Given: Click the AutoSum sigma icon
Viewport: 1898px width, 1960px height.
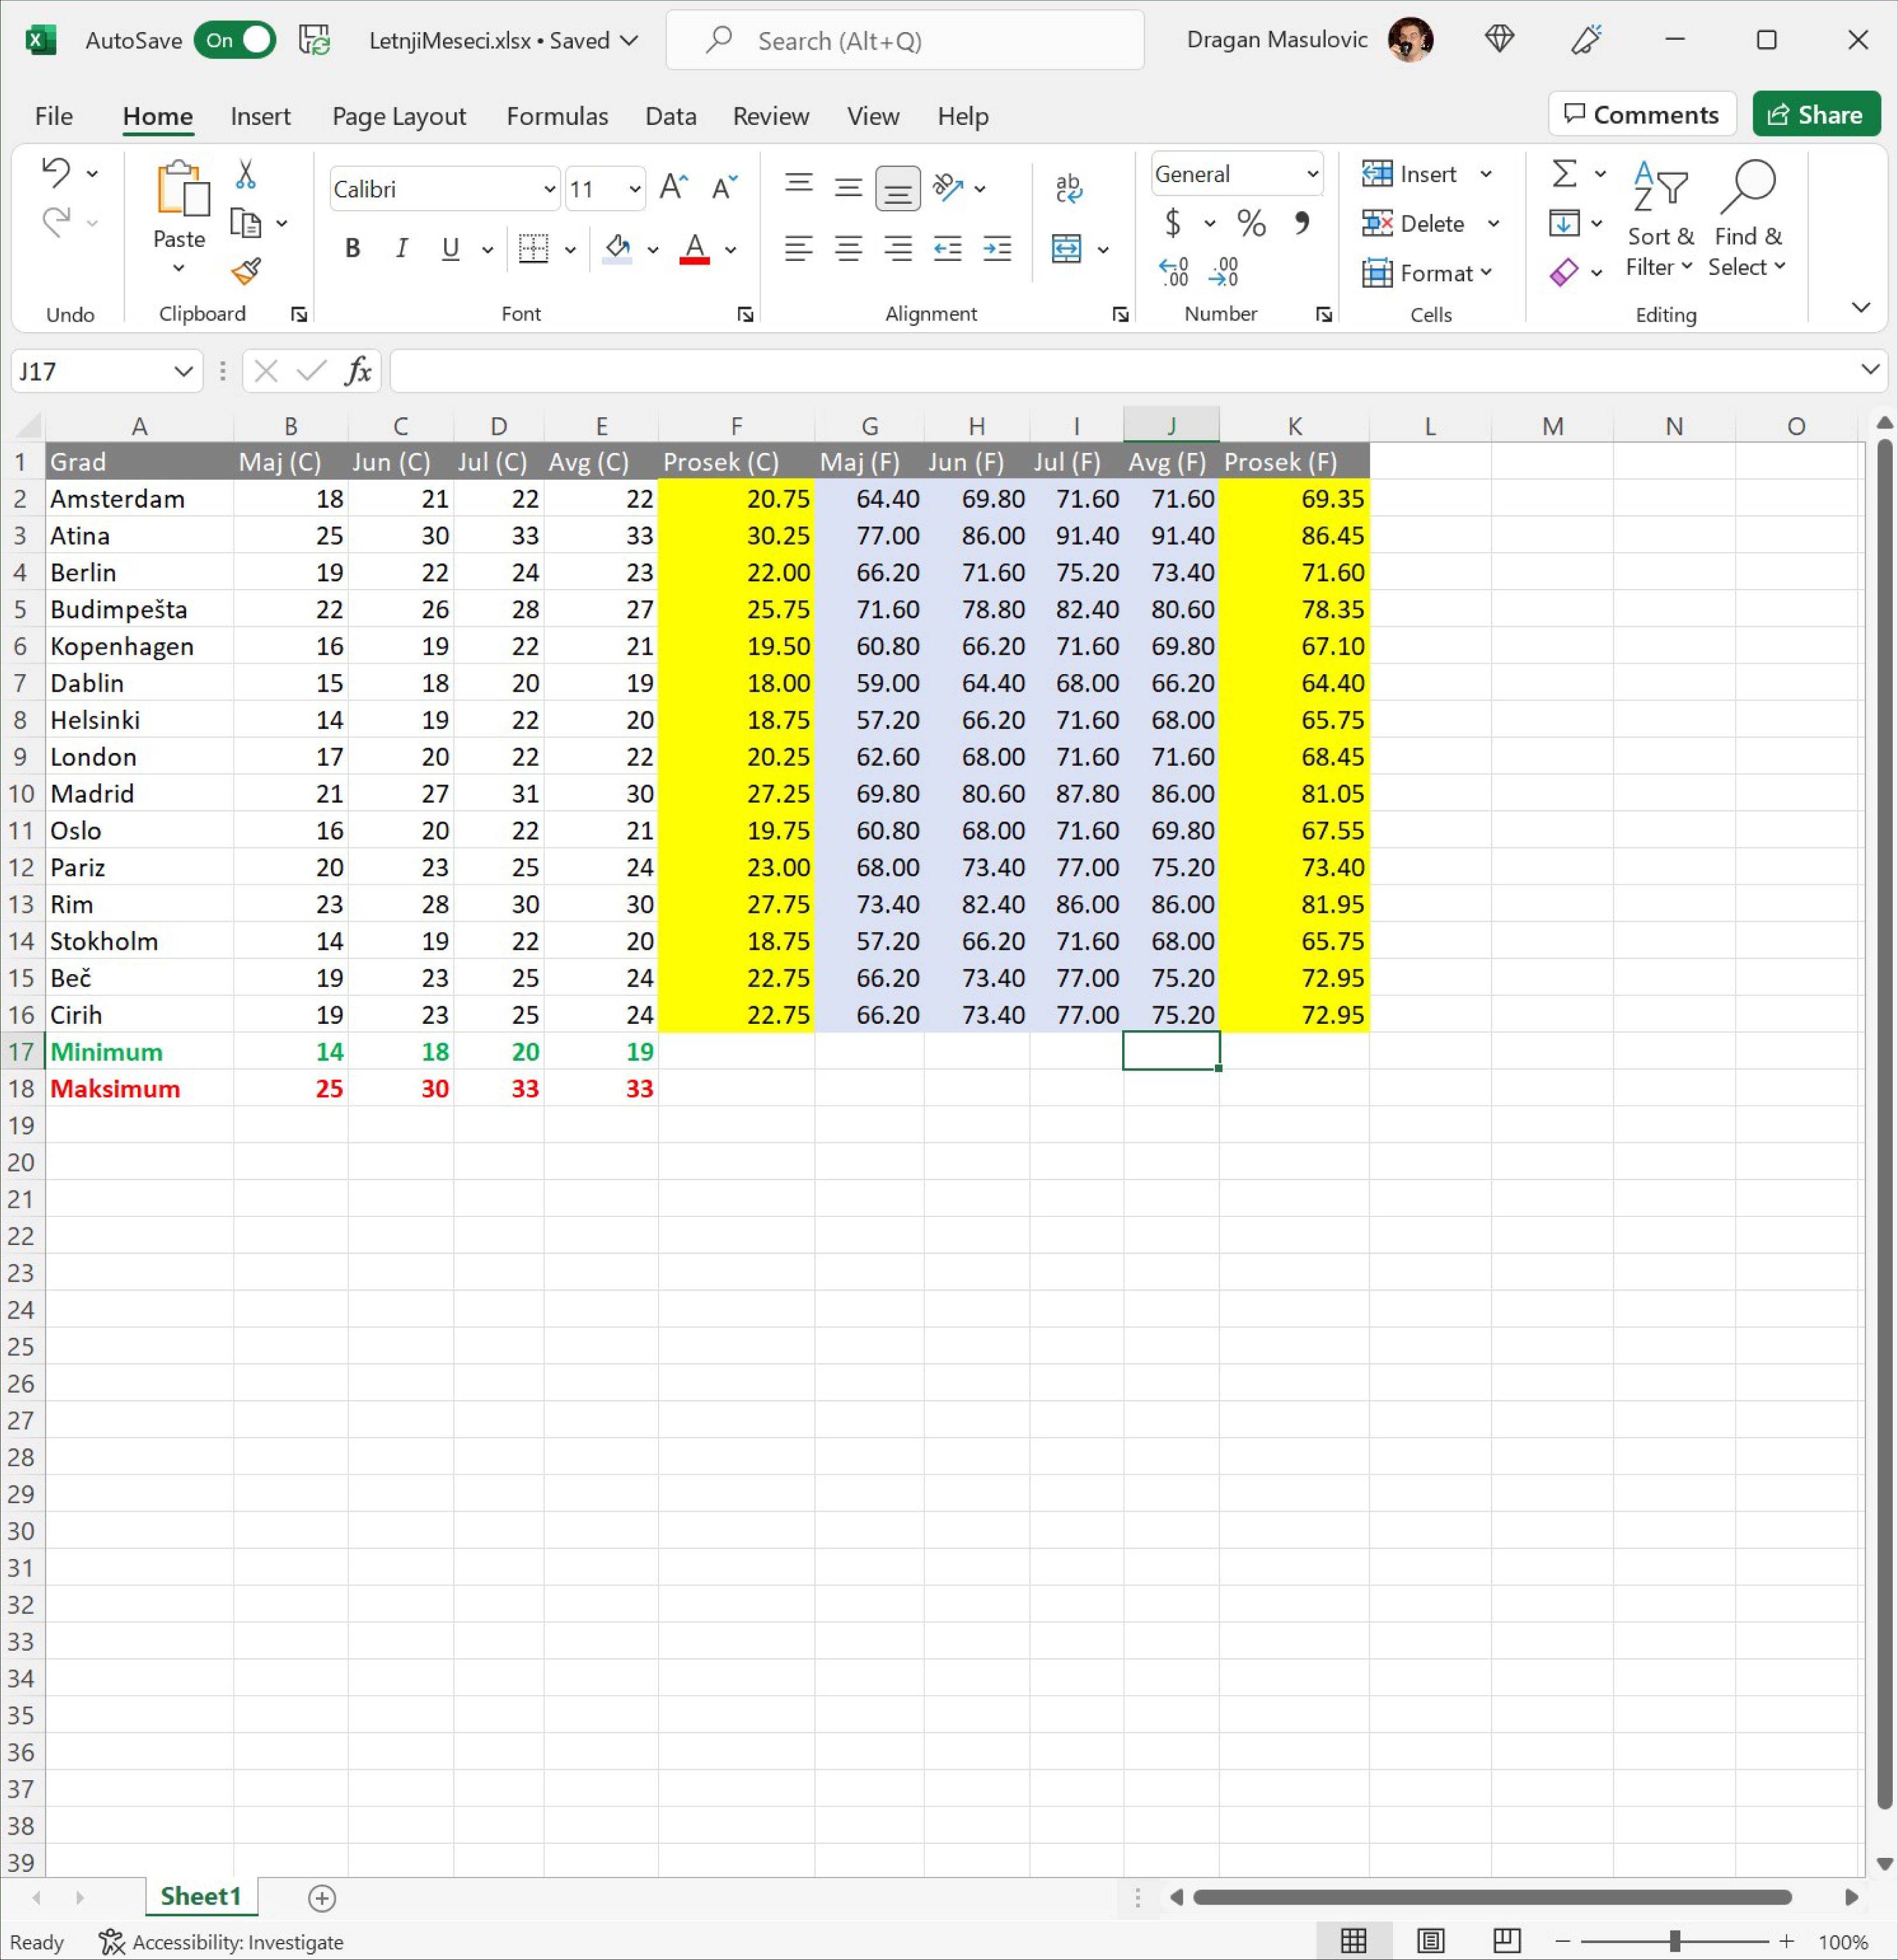Looking at the screenshot, I should click(1564, 174).
